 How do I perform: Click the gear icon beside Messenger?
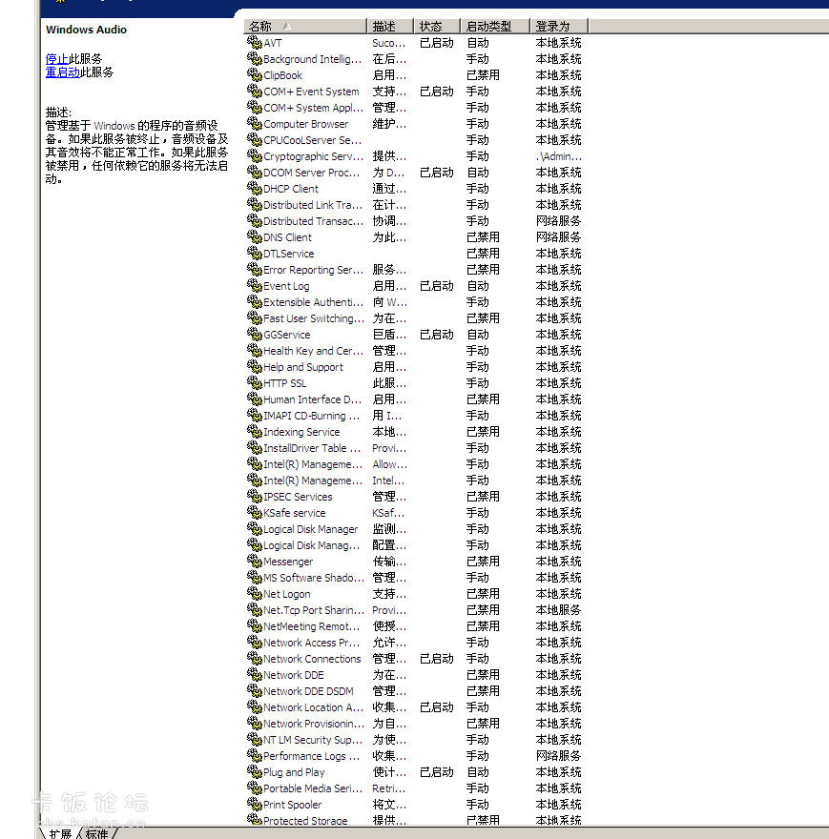click(255, 562)
